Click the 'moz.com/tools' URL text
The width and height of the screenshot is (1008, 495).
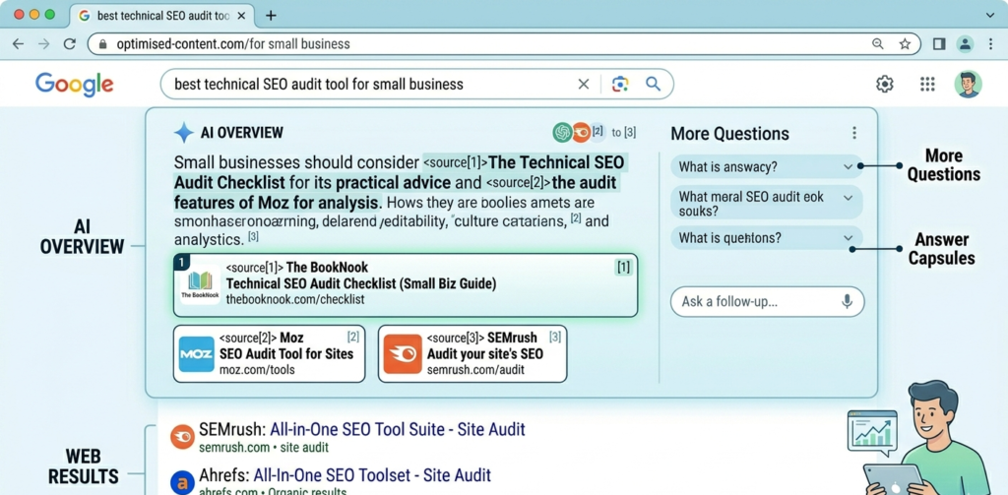point(257,370)
